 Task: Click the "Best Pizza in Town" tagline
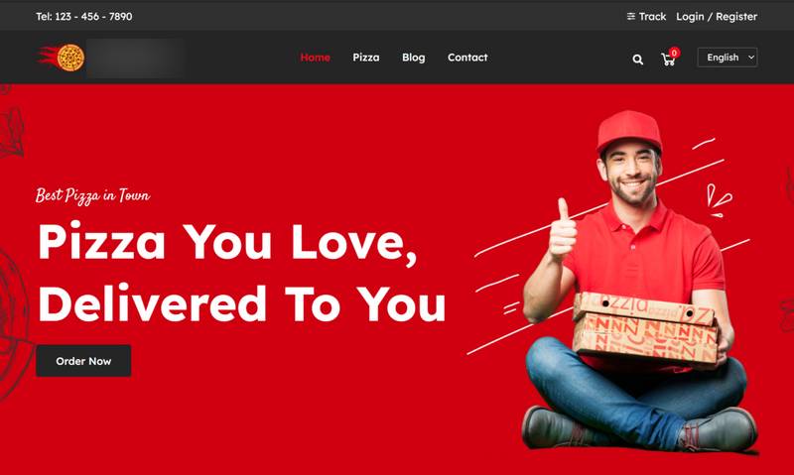point(92,195)
